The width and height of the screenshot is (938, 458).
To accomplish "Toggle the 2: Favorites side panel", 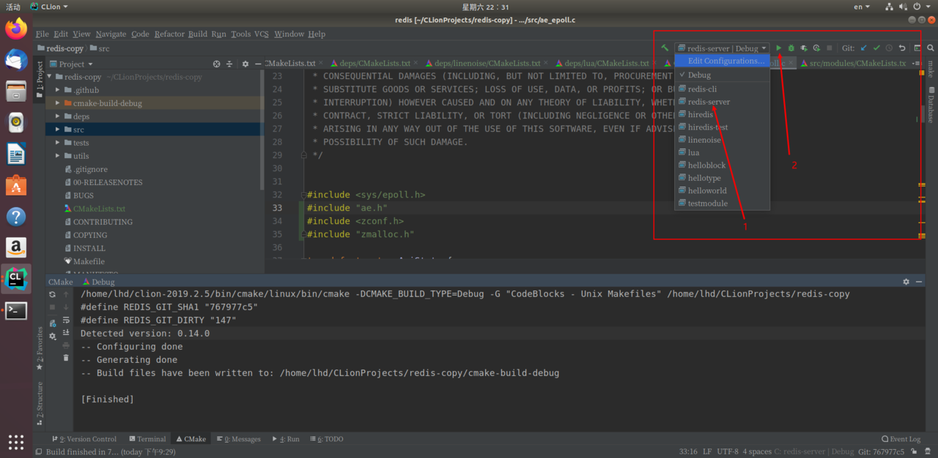I will click(x=40, y=348).
